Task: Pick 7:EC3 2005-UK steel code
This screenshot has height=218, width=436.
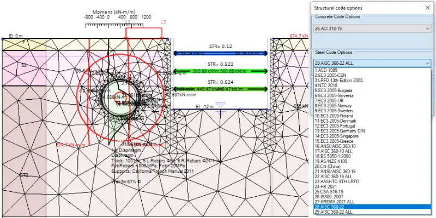Action: click(372, 101)
